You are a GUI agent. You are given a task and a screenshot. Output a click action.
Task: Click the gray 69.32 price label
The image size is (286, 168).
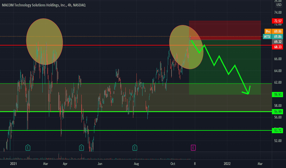277,42
